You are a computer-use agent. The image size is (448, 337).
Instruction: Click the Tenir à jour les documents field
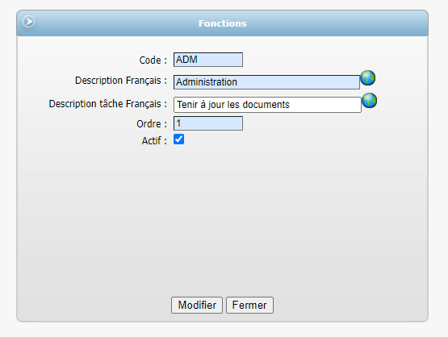[x=267, y=105]
